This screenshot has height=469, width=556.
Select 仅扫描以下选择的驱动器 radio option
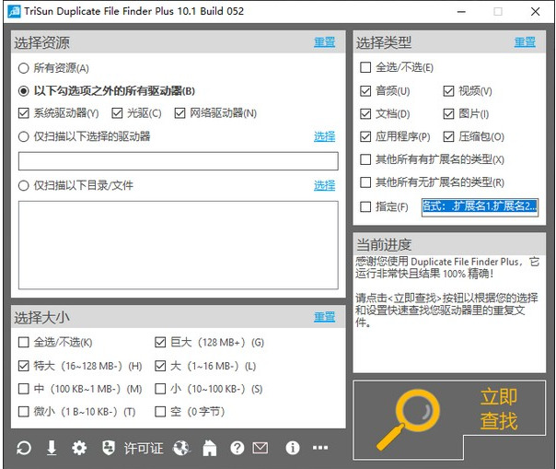[23, 136]
